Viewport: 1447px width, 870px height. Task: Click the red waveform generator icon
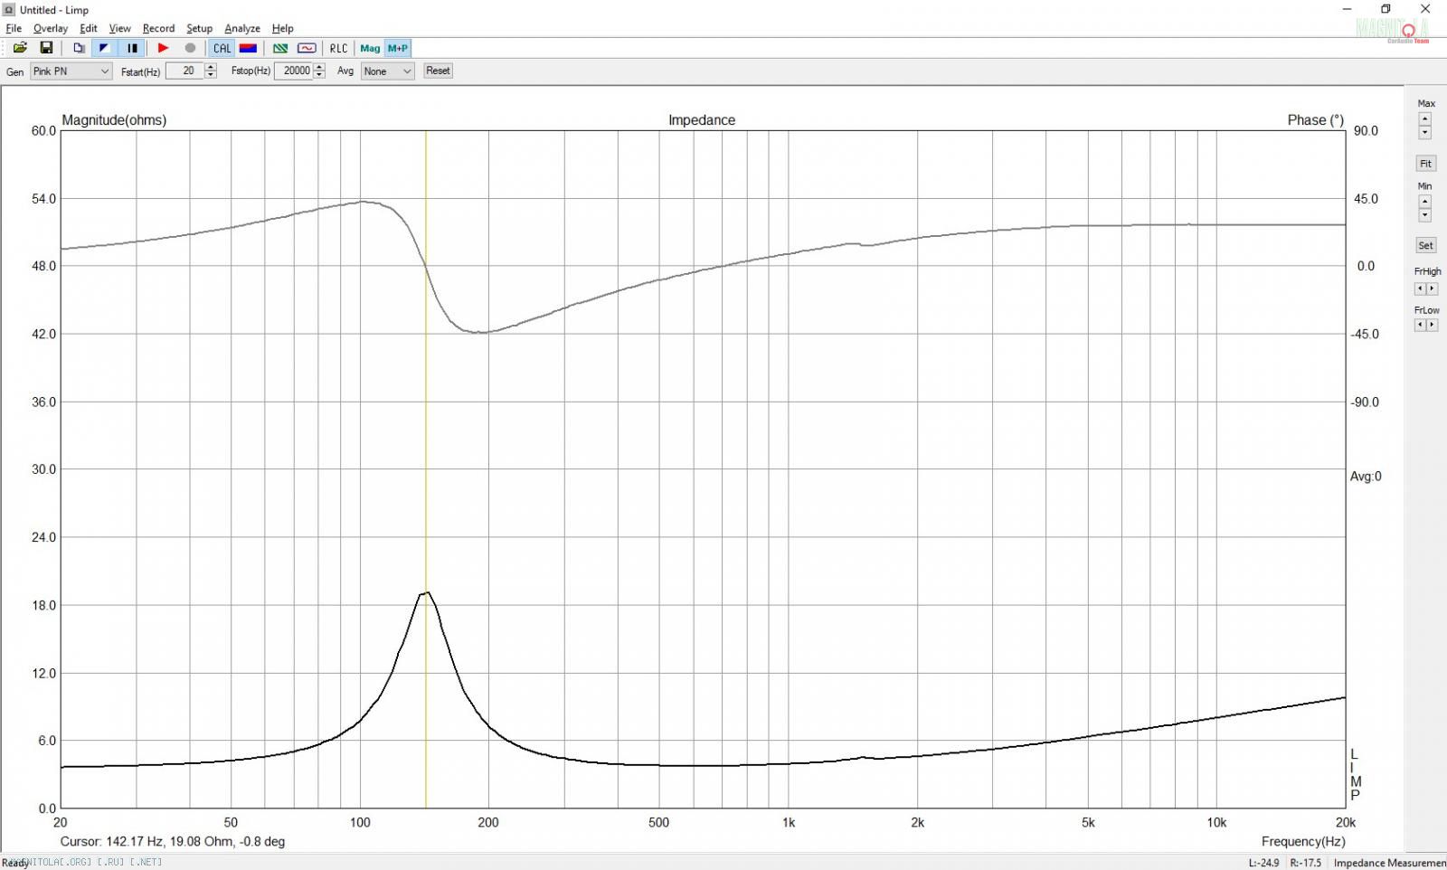tap(307, 48)
